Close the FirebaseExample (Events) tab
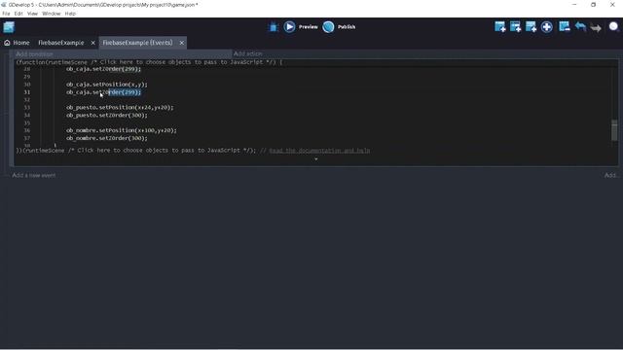 (x=182, y=43)
